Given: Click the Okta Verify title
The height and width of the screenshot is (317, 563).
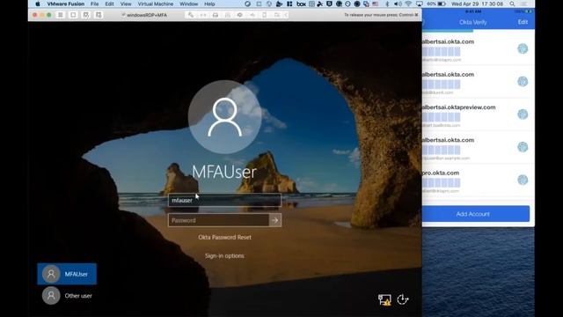Looking at the screenshot, I should (x=473, y=22).
